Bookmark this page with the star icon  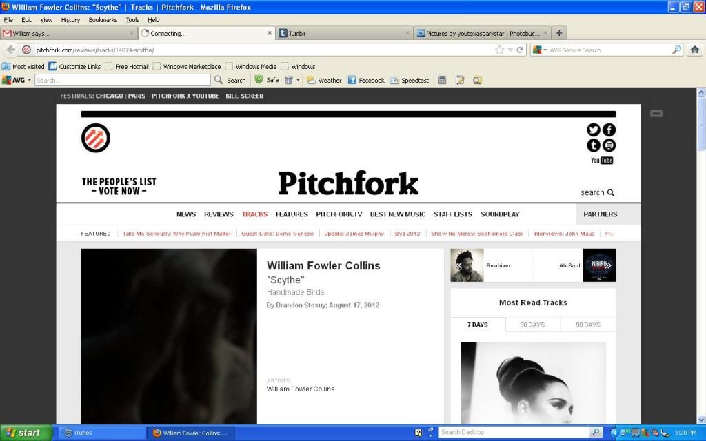pyautogui.click(x=499, y=50)
